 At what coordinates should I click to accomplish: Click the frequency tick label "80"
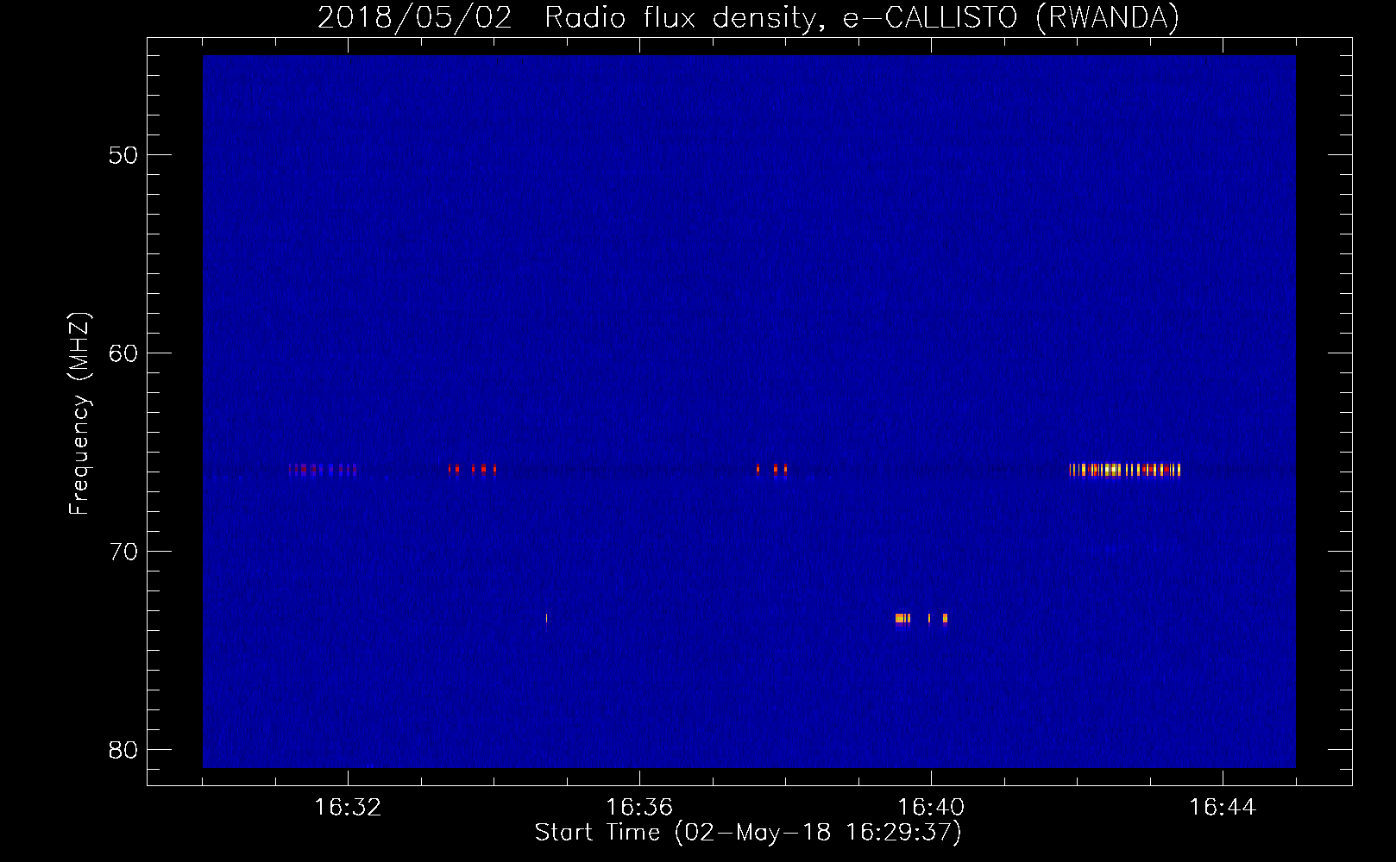(123, 750)
